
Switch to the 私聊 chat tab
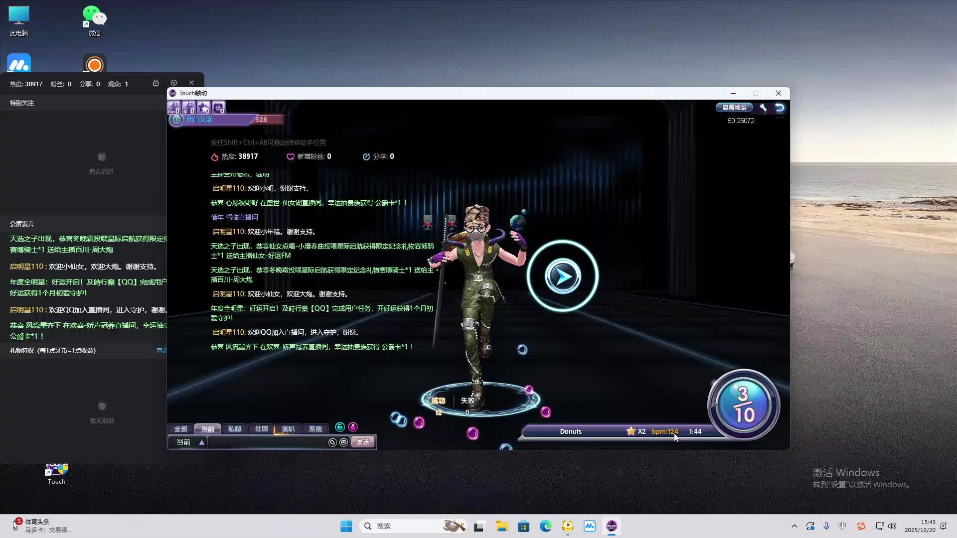click(234, 429)
